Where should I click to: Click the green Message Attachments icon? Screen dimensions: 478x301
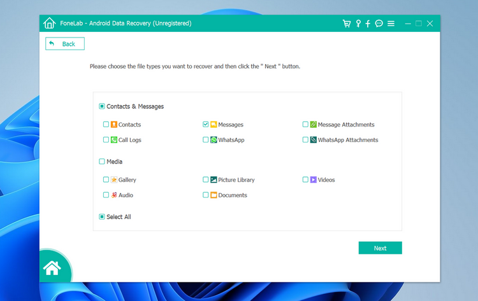[x=314, y=125]
